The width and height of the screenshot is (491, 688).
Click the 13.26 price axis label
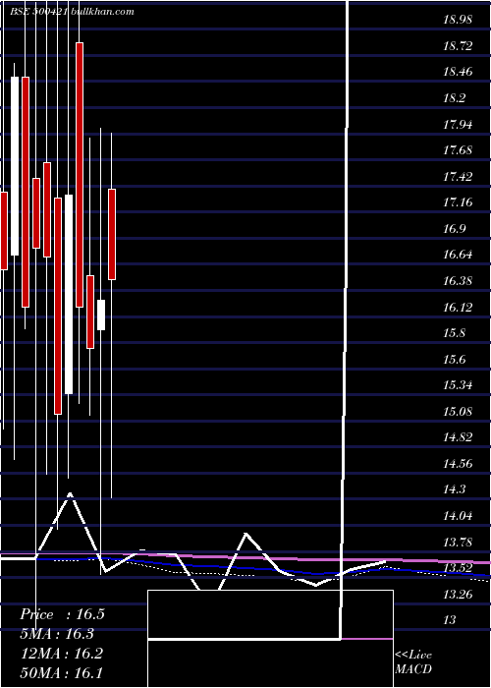458,594
